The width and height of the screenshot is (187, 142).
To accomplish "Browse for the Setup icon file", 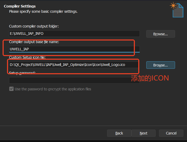I will click(161, 65).
